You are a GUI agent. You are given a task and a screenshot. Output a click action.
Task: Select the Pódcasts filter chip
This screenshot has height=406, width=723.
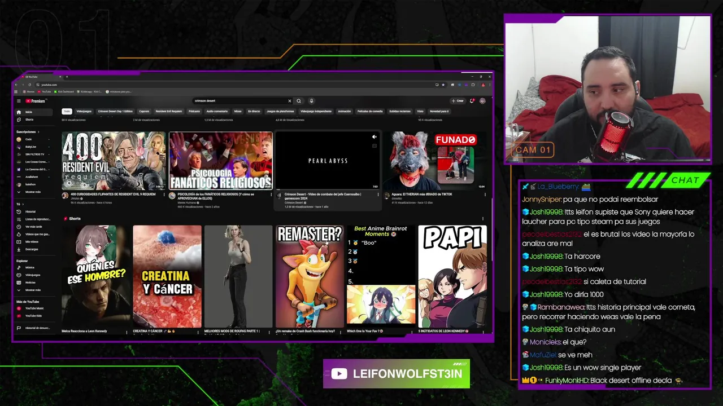coord(194,111)
